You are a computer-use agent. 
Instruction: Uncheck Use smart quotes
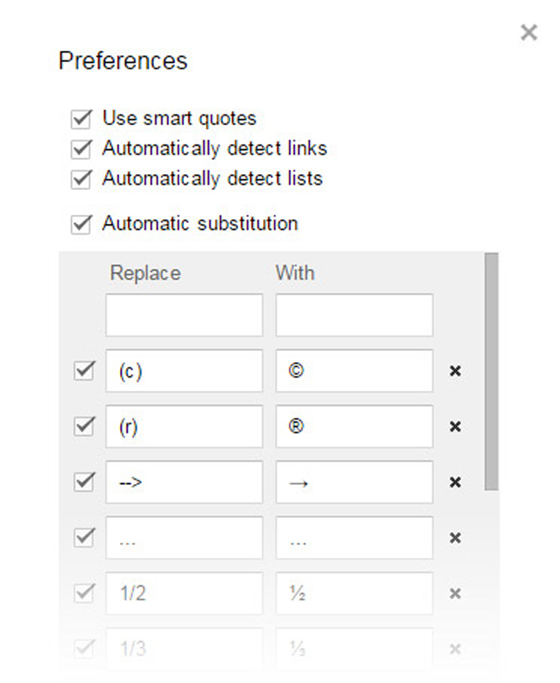[x=81, y=119]
